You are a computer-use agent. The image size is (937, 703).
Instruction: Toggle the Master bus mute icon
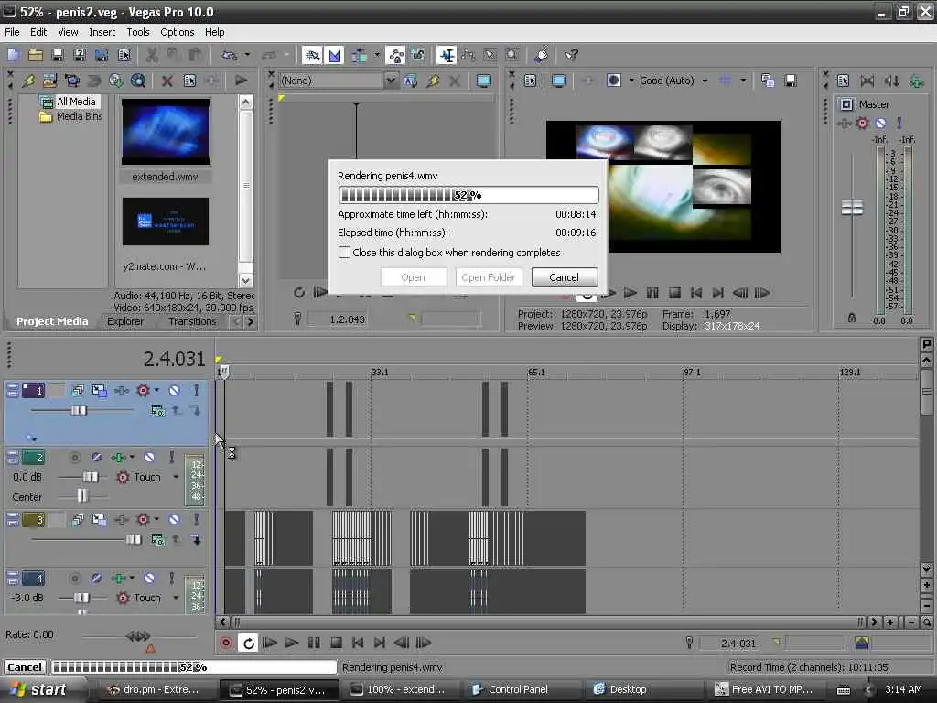880,124
